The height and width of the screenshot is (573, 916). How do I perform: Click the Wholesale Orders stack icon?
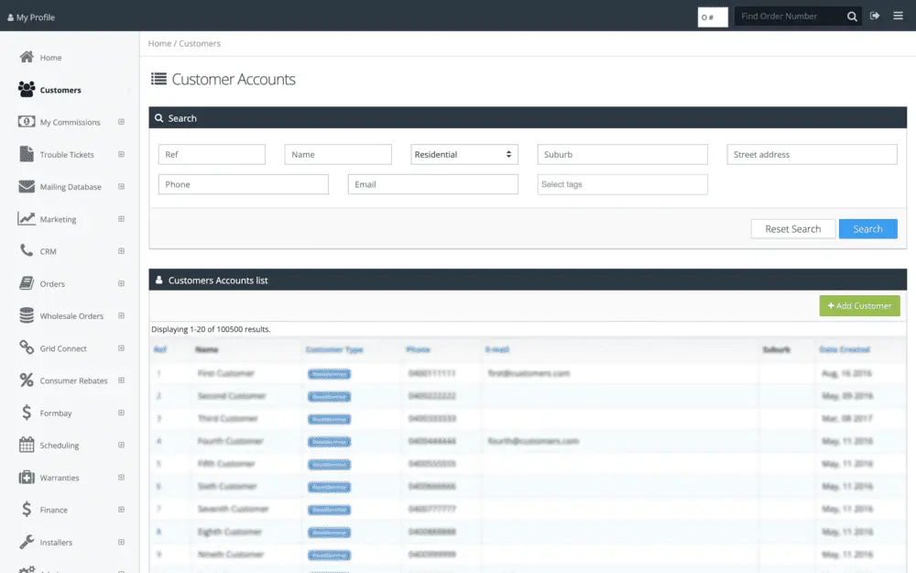[x=27, y=315]
